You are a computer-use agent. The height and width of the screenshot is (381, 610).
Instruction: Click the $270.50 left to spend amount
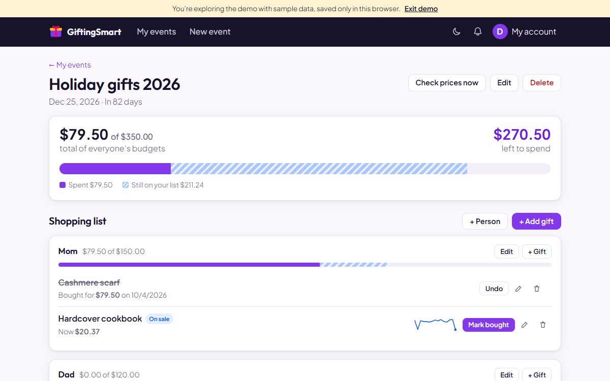[x=522, y=135]
